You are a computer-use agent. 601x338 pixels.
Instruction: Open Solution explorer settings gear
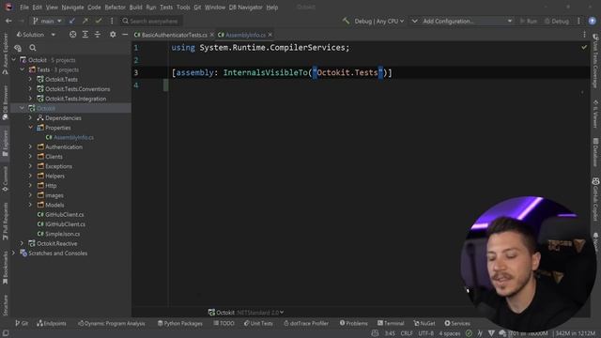(x=113, y=35)
